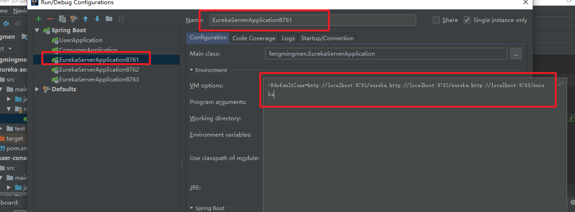Move configuration up with the arrow
This screenshot has height=212, width=575.
pyautogui.click(x=85, y=19)
